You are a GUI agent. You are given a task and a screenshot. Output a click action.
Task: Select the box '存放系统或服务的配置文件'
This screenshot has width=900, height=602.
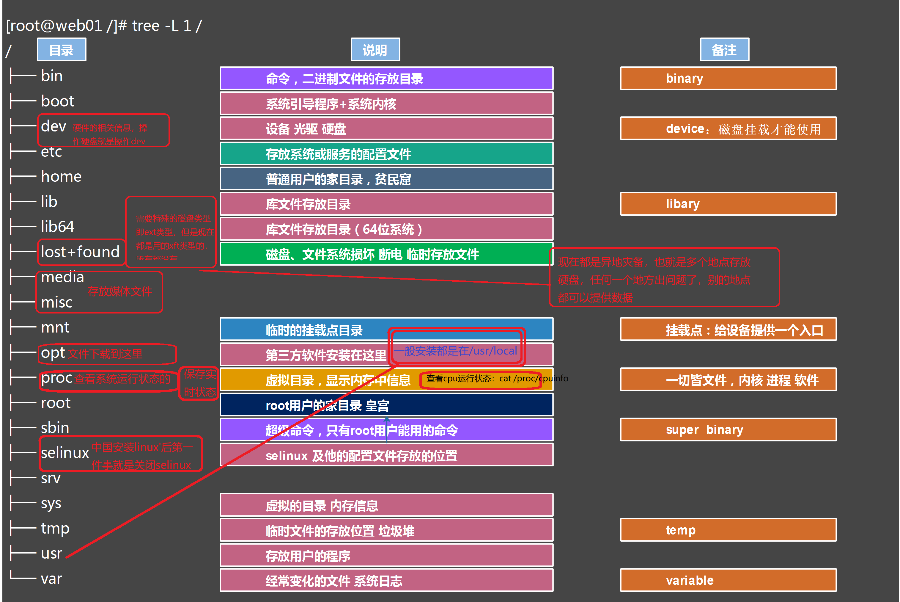click(387, 154)
